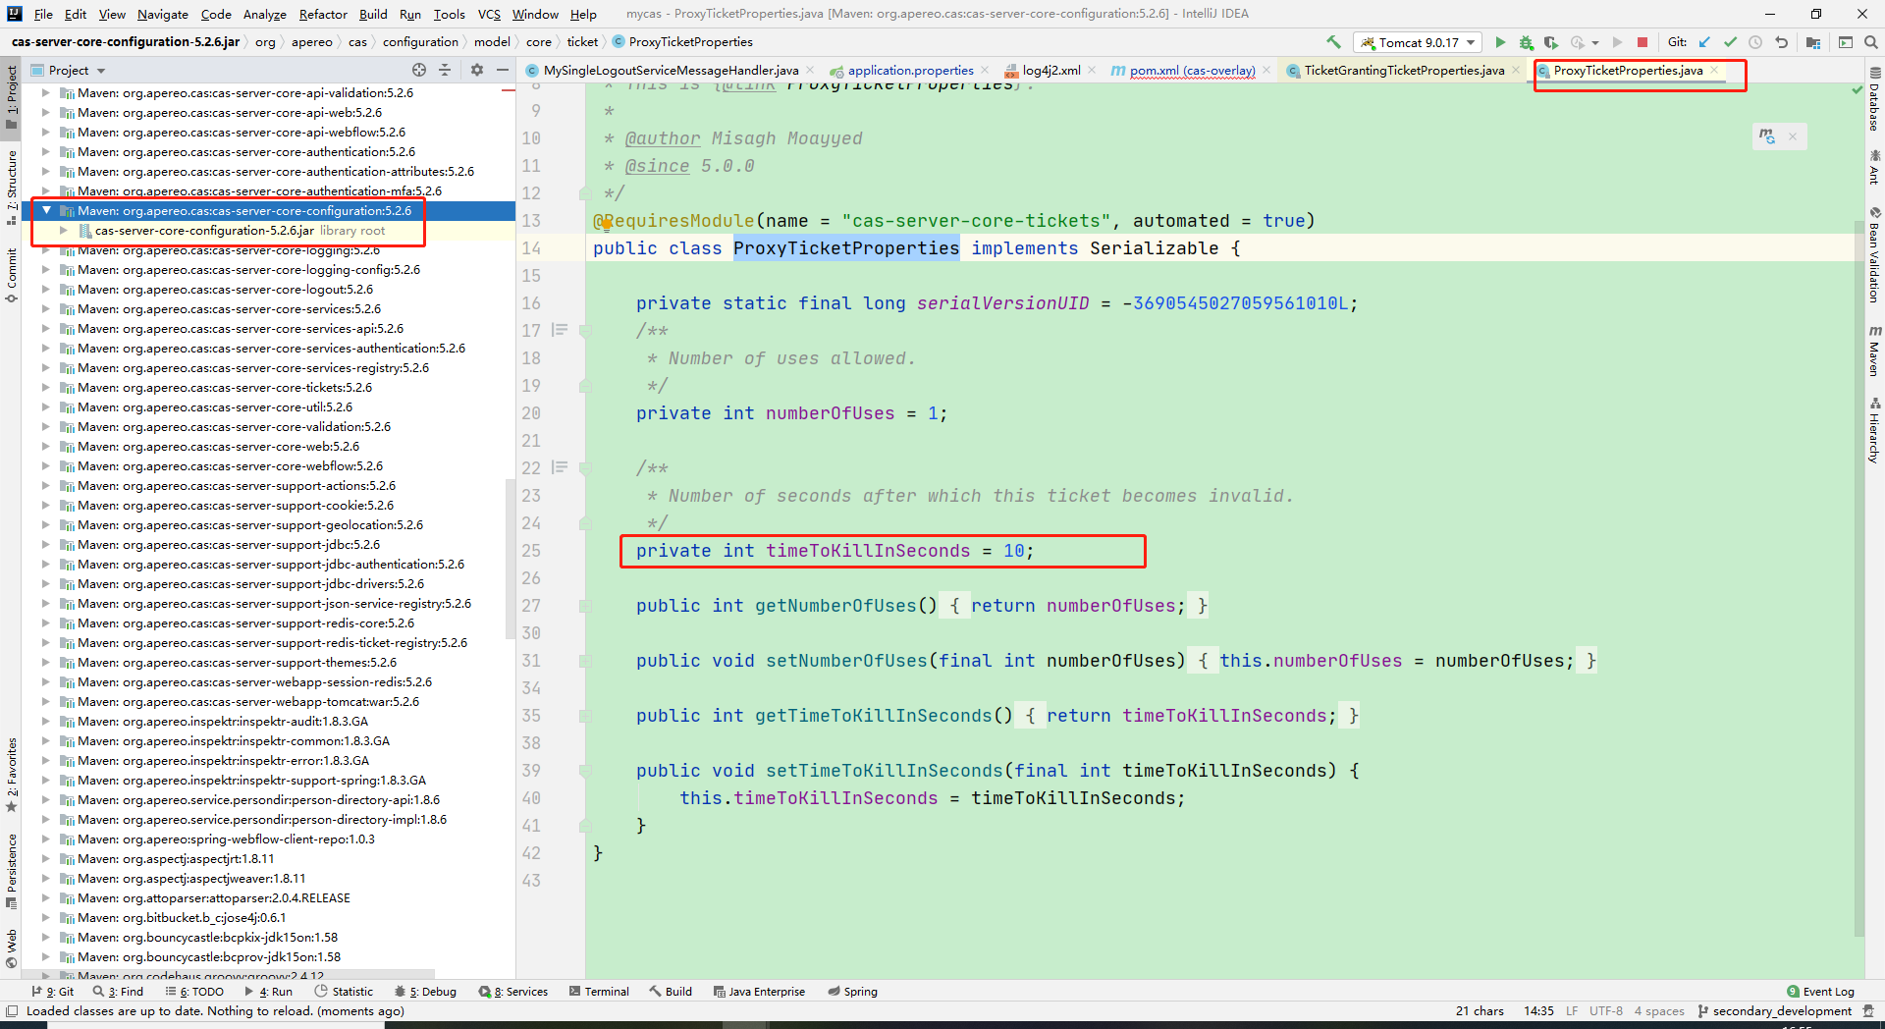
Task: Open Project Structure icon
Action: click(x=1813, y=42)
